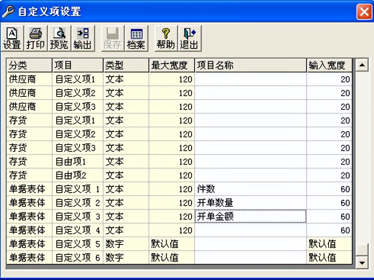The height and width of the screenshot is (280, 374).
Task: Open archives with the 档案 icon
Action: (x=136, y=38)
